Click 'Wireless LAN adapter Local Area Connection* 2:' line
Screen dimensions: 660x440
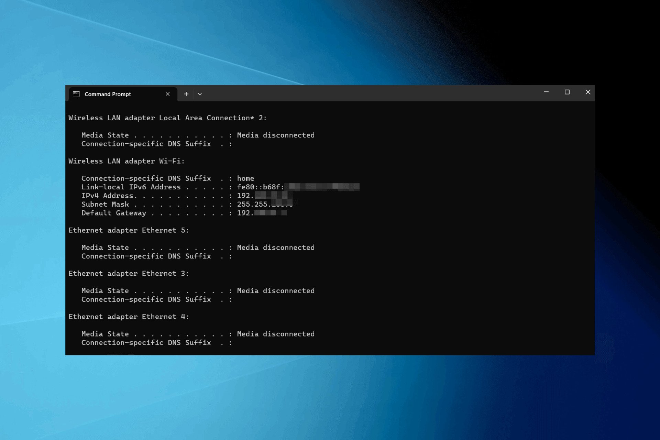[x=167, y=118]
